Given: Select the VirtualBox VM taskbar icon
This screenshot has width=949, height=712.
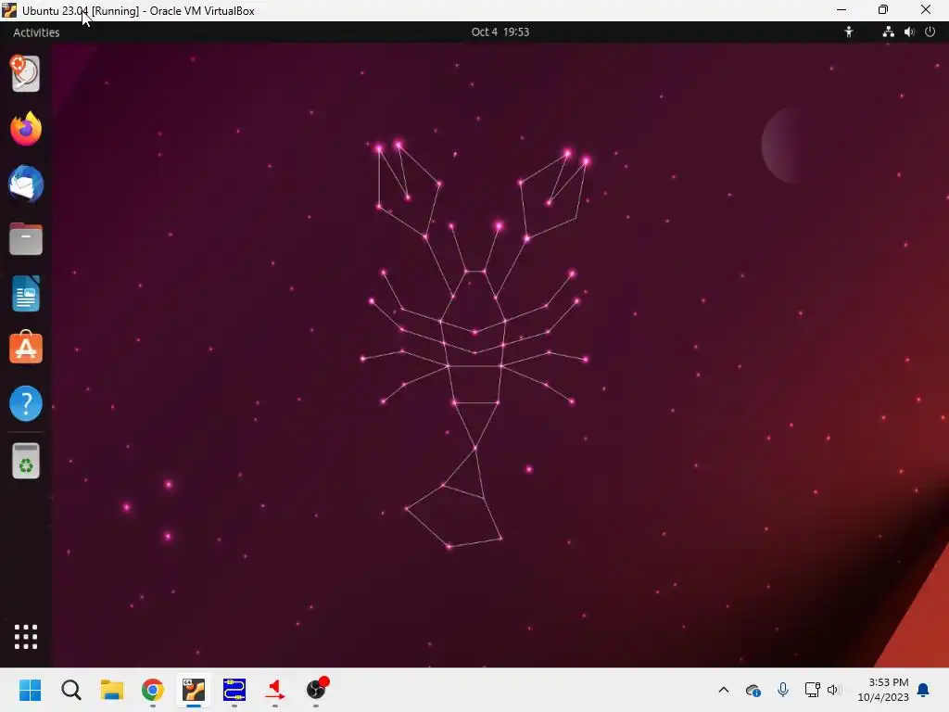Looking at the screenshot, I should [x=194, y=690].
